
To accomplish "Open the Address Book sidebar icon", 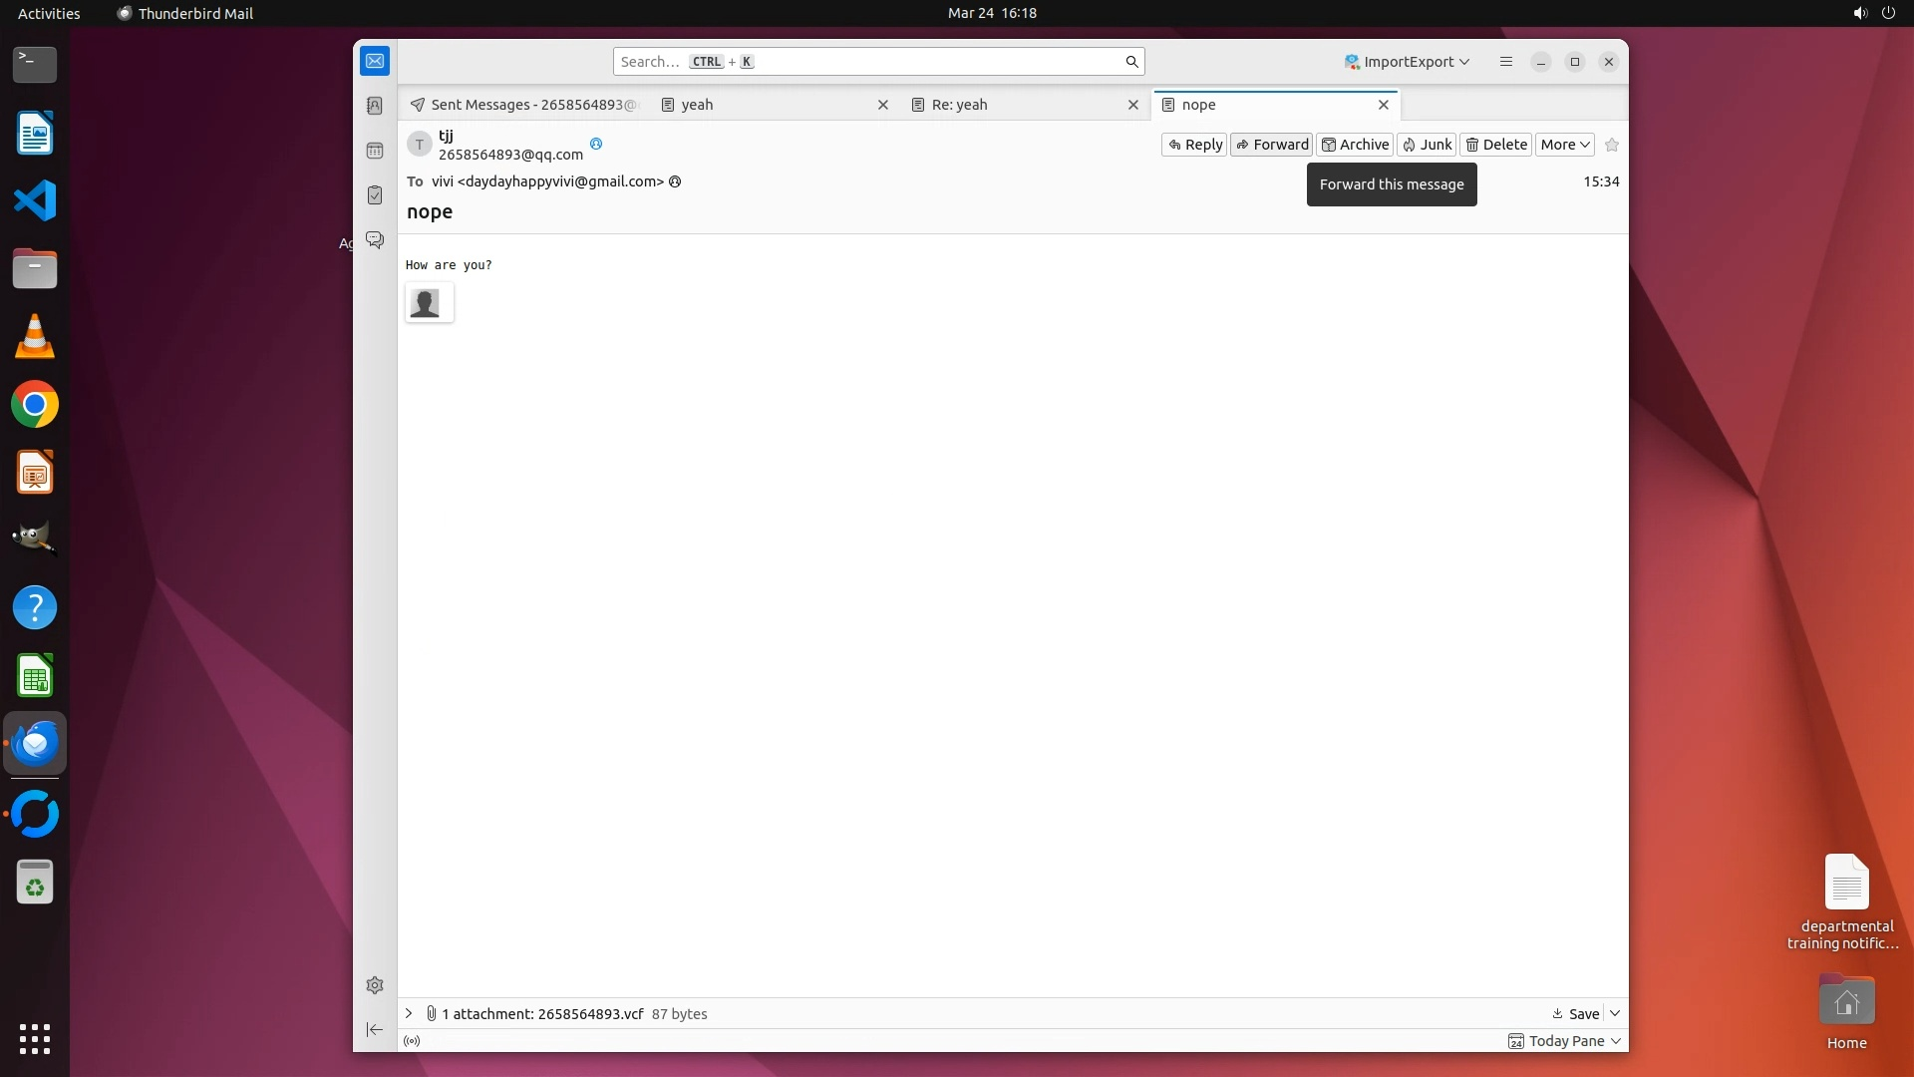I will coord(375,106).
